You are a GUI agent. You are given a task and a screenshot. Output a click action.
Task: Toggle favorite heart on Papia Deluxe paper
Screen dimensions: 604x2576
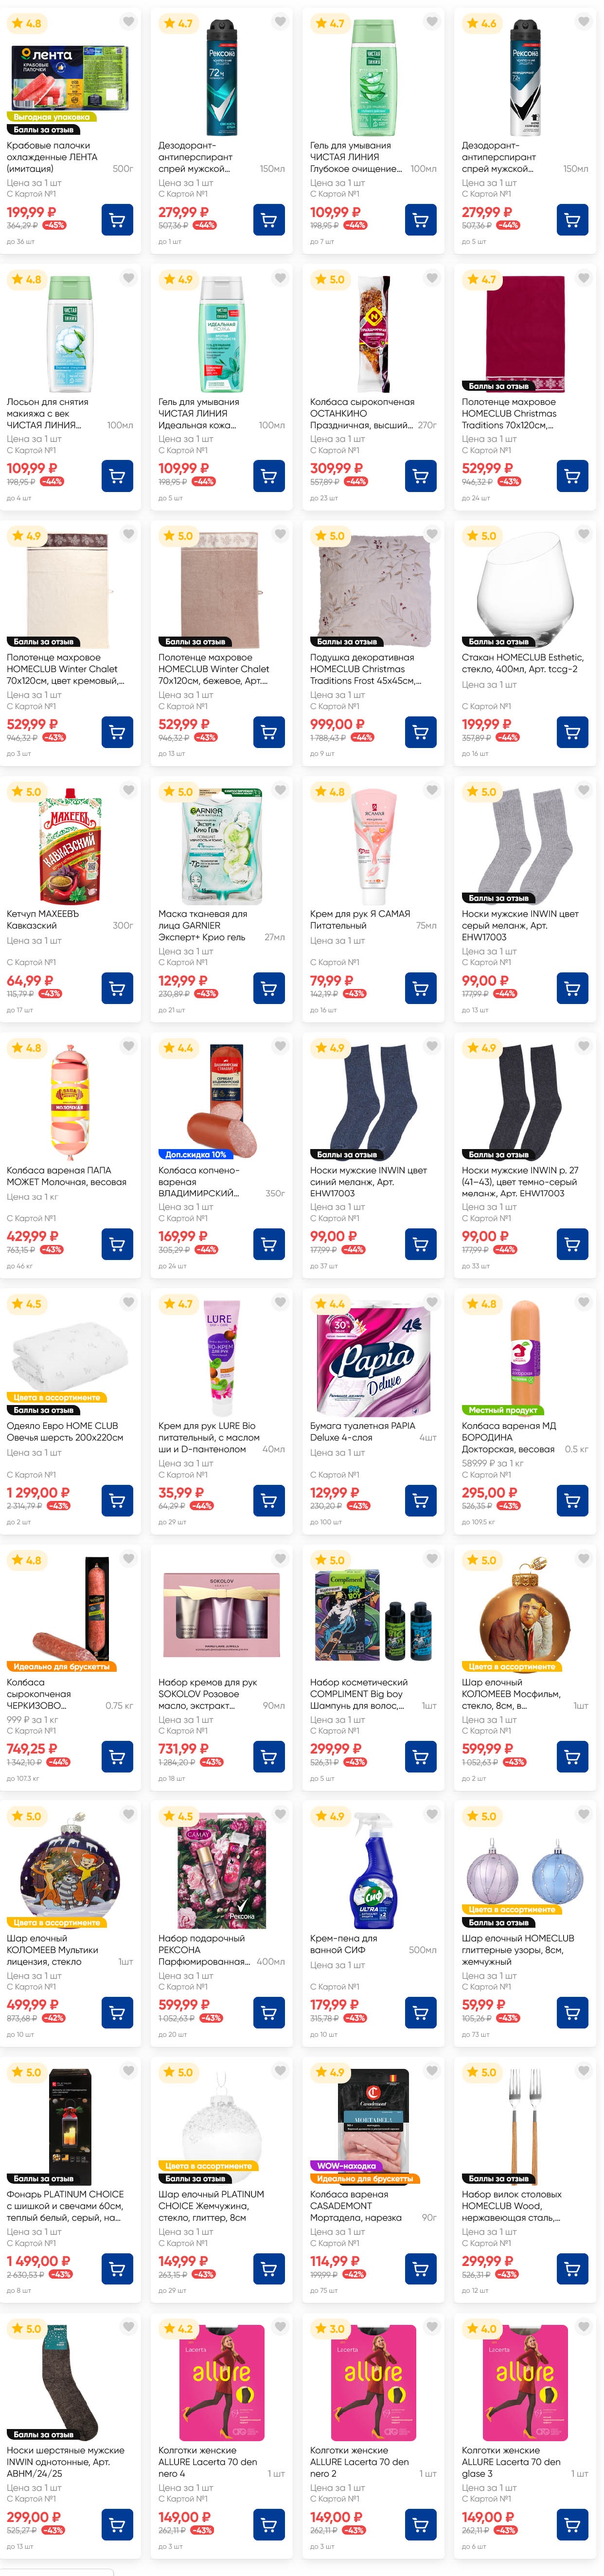point(432,1302)
